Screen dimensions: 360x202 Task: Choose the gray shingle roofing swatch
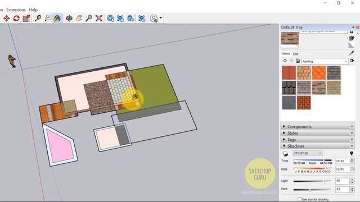(x=304, y=88)
